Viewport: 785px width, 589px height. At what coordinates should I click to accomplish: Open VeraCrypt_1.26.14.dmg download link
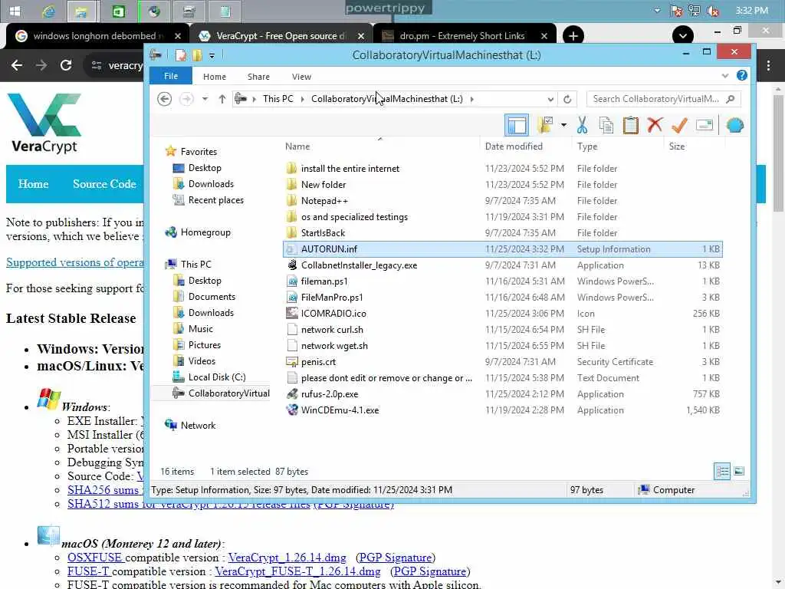pos(287,558)
